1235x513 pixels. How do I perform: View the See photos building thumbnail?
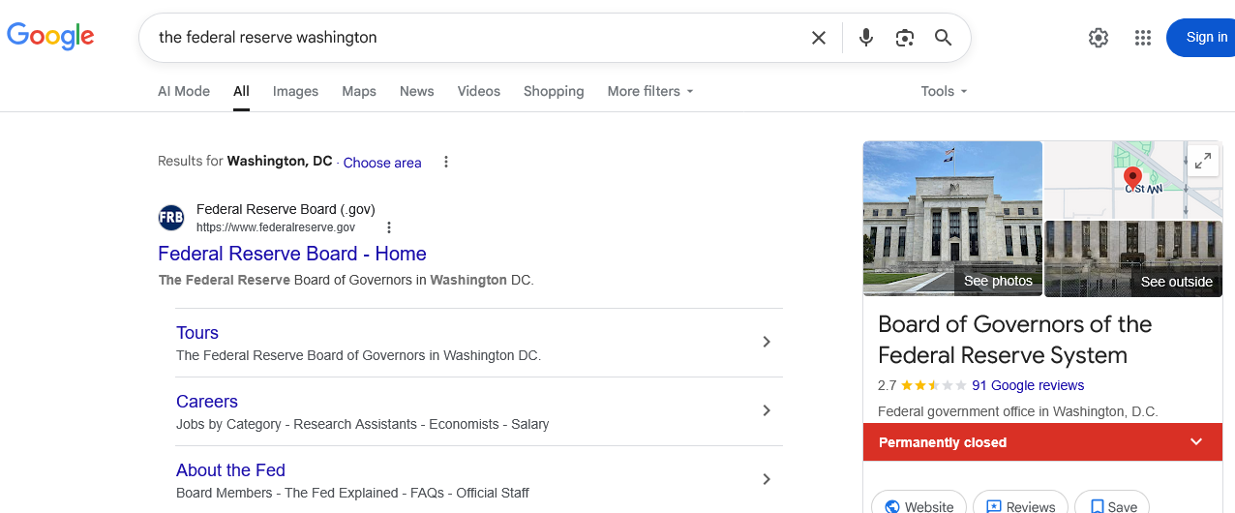[952, 219]
